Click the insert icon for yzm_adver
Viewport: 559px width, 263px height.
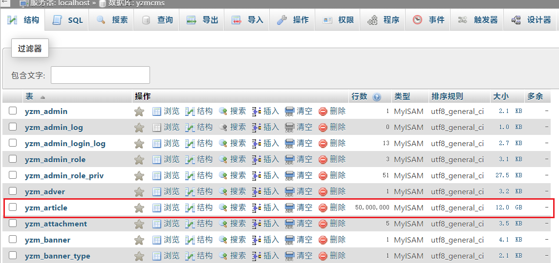257,192
